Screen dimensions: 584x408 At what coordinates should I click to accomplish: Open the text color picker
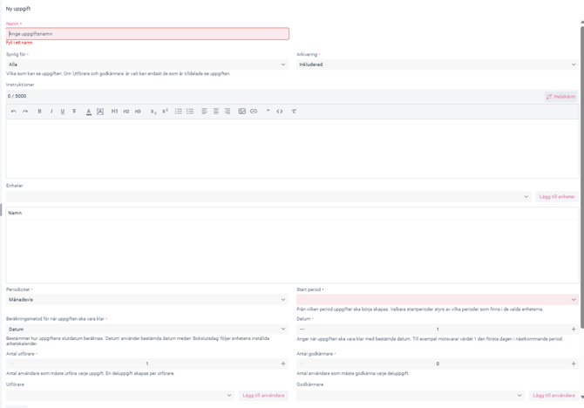pyautogui.click(x=88, y=112)
